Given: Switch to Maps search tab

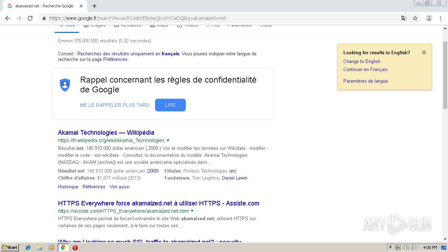Looking at the screenshot, I should click(159, 26).
